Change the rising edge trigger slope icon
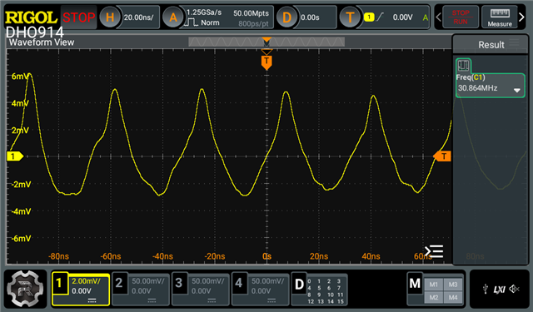 click(381, 17)
